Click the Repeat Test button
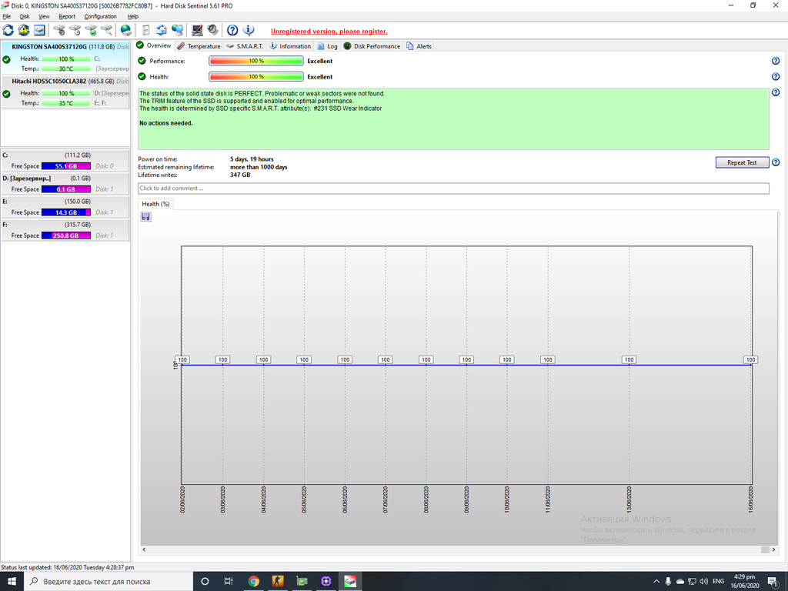The height and width of the screenshot is (591, 788). pos(742,162)
